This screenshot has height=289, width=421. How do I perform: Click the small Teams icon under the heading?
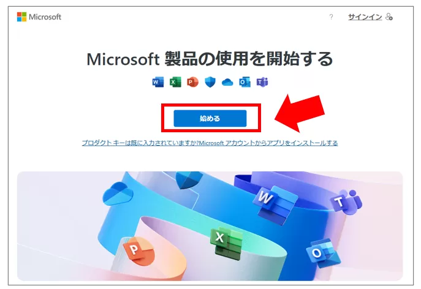(x=262, y=82)
